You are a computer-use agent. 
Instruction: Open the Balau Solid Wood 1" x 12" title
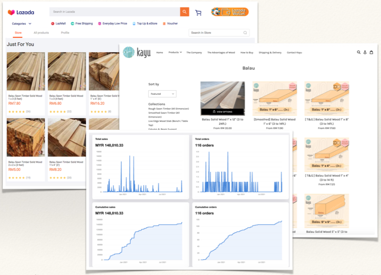223,121
